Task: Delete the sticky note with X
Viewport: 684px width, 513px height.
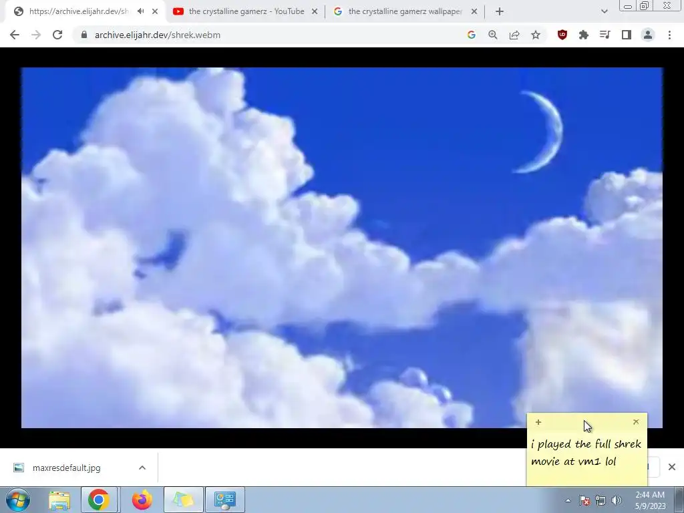Action: click(x=636, y=422)
